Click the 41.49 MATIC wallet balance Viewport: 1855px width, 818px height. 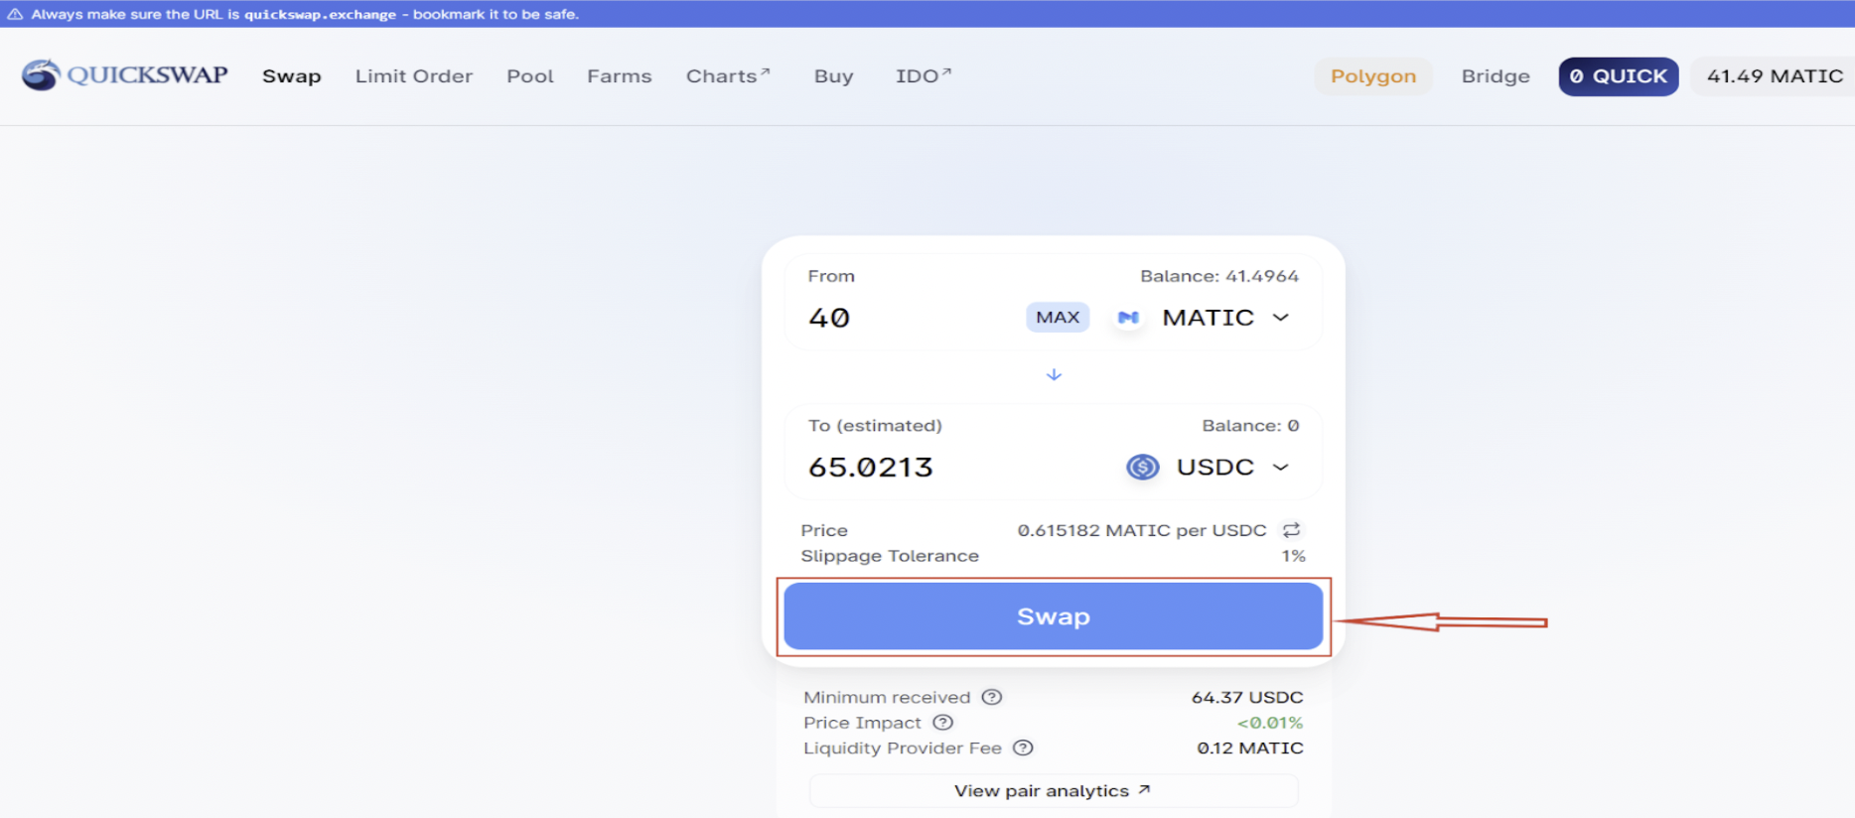coord(1775,76)
